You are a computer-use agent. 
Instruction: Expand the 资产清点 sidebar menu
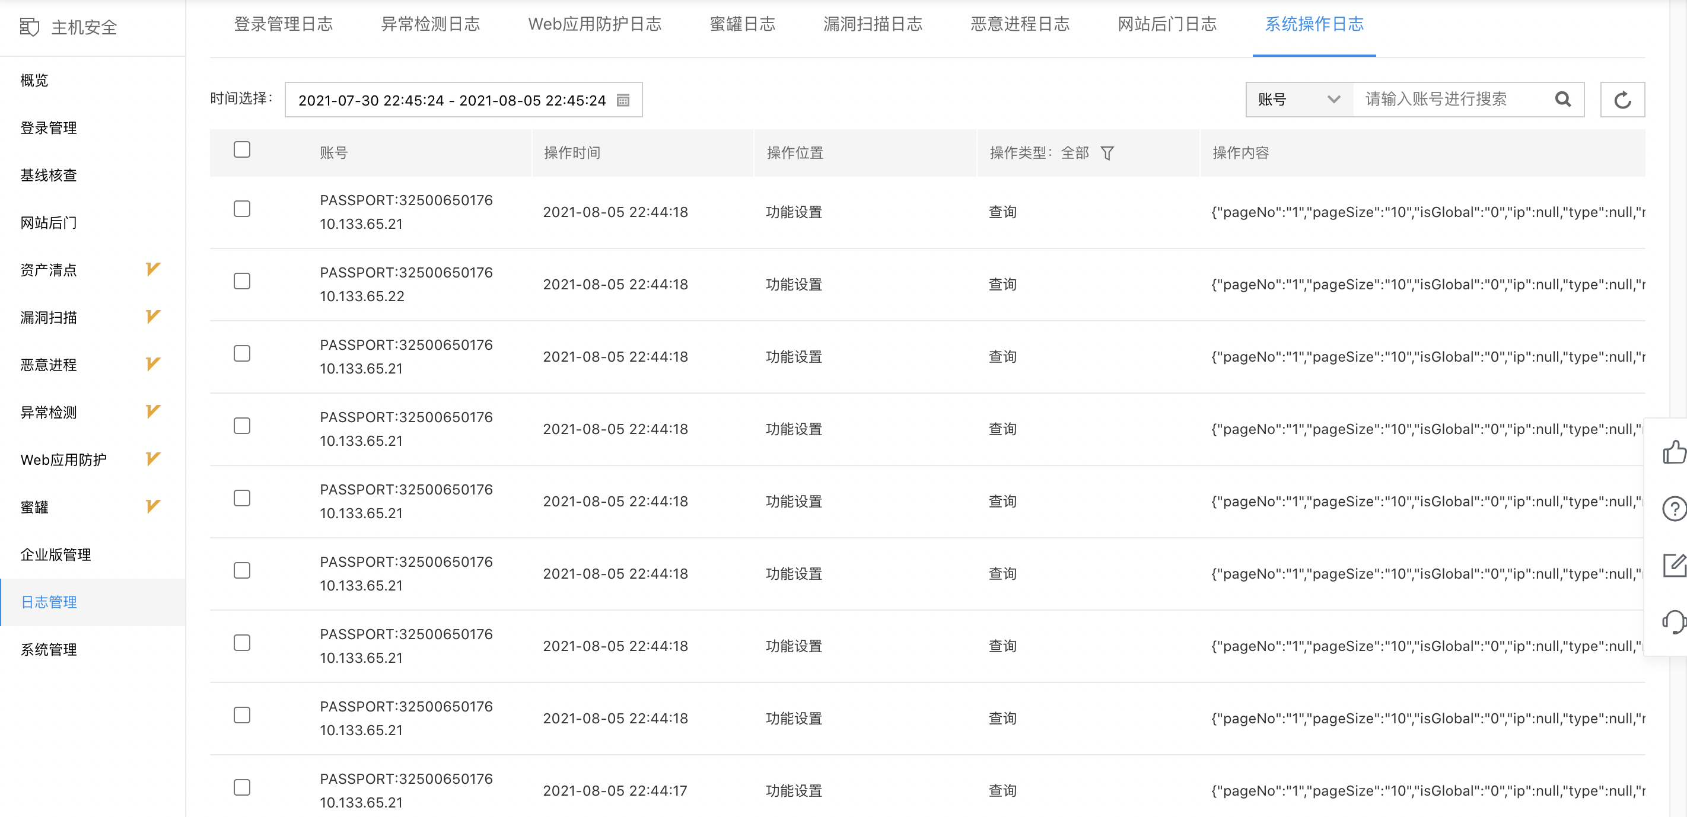(93, 270)
